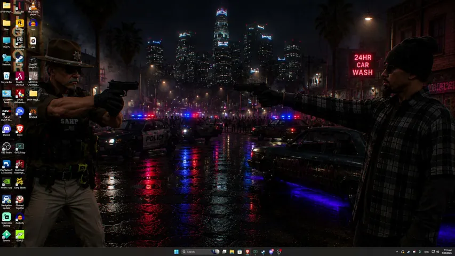Image resolution: width=455 pixels, height=256 pixels.
Task: Open the ENG language indicator
Action: coord(426,252)
